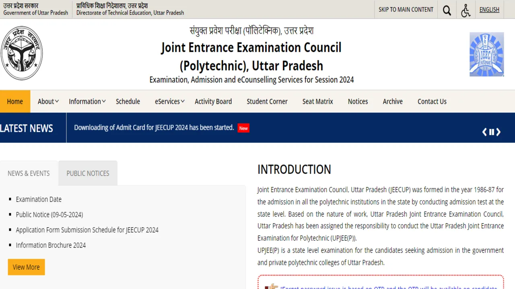Click the JEEC council logo
This screenshot has width=515, height=289.
click(x=486, y=54)
